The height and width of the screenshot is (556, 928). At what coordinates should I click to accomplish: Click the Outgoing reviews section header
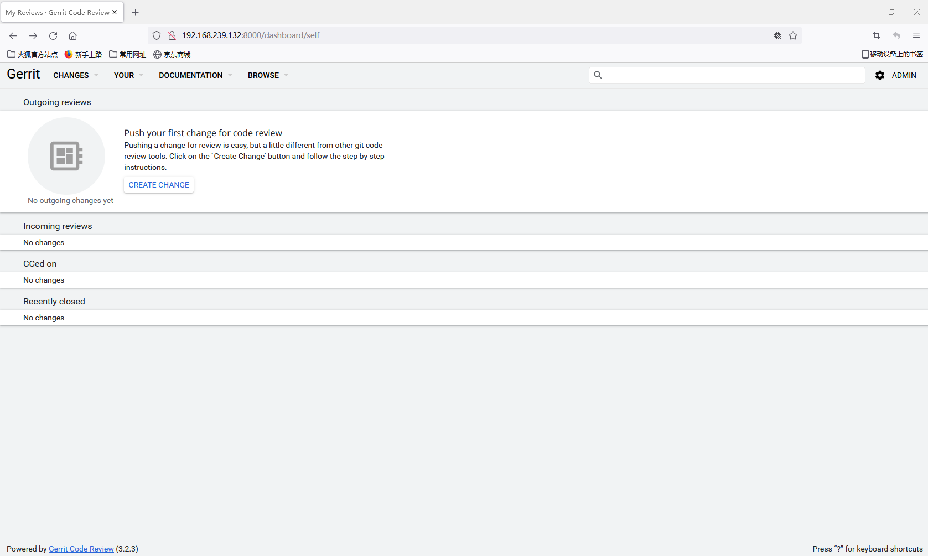click(x=57, y=102)
